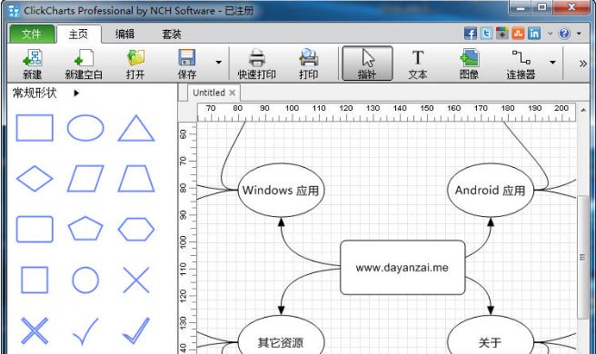The height and width of the screenshot is (354, 596).
Task: Open the 文件 file menu
Action: (x=32, y=34)
